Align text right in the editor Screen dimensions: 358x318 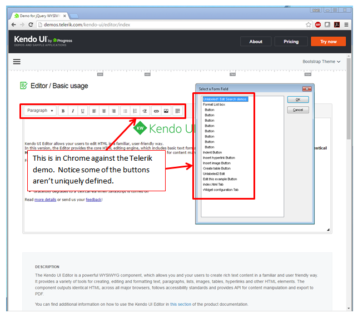pos(114,111)
